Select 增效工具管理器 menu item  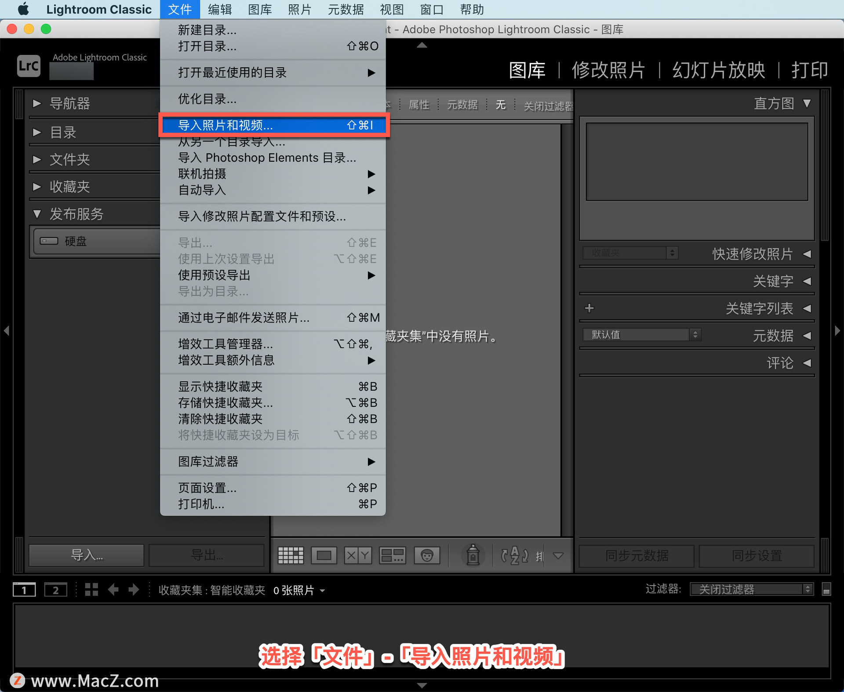pyautogui.click(x=273, y=344)
